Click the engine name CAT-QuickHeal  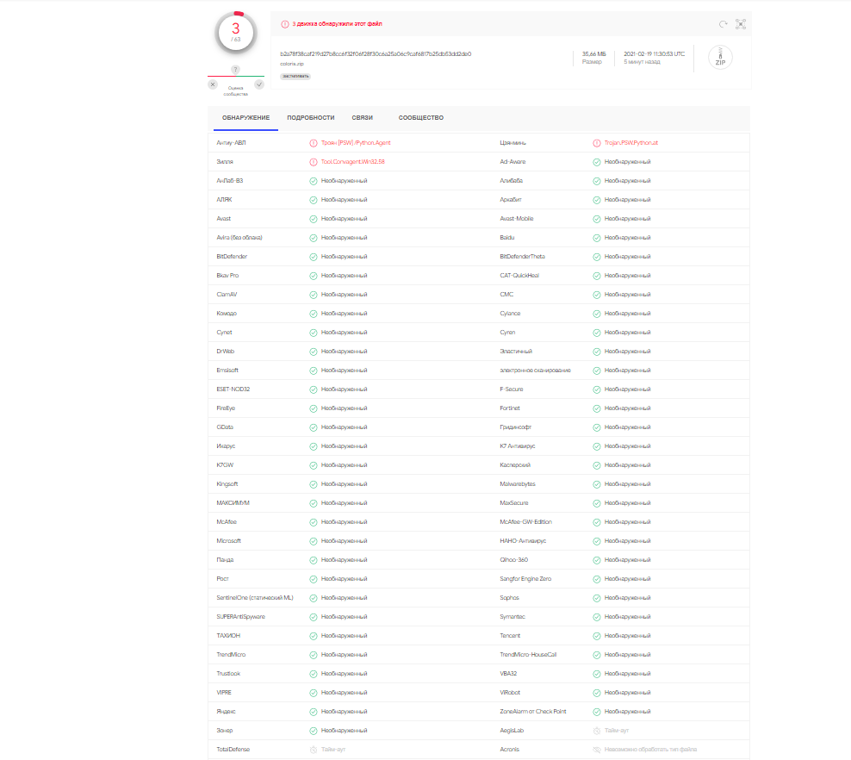tap(519, 276)
